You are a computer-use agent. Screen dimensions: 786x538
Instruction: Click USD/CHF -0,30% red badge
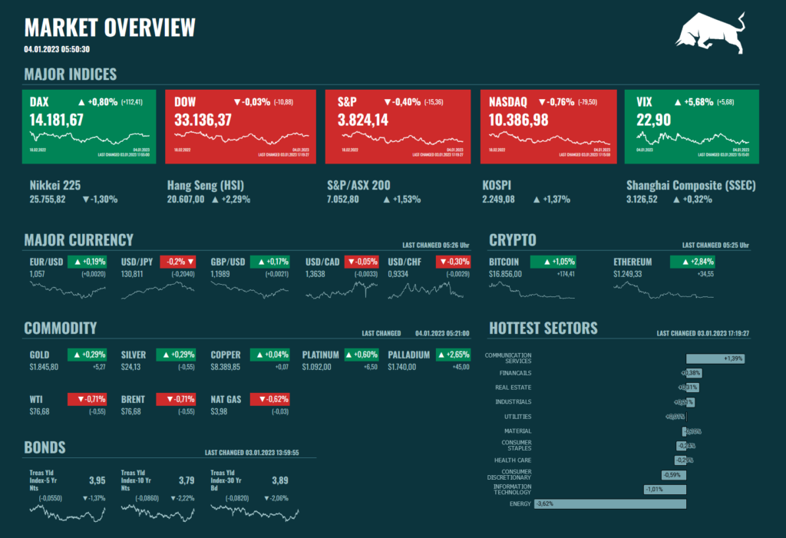click(x=453, y=262)
